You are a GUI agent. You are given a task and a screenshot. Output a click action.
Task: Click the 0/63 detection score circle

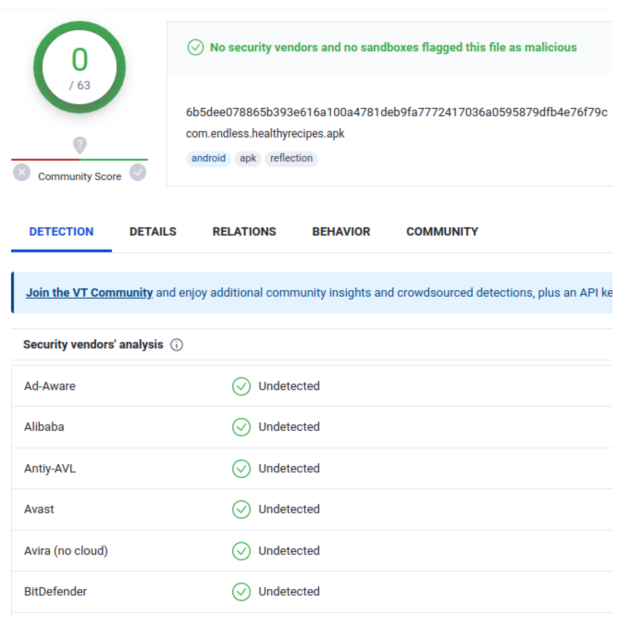pyautogui.click(x=79, y=67)
